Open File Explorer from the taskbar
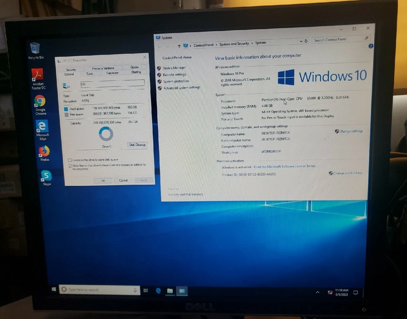This screenshot has width=407, height=319. tap(170, 291)
